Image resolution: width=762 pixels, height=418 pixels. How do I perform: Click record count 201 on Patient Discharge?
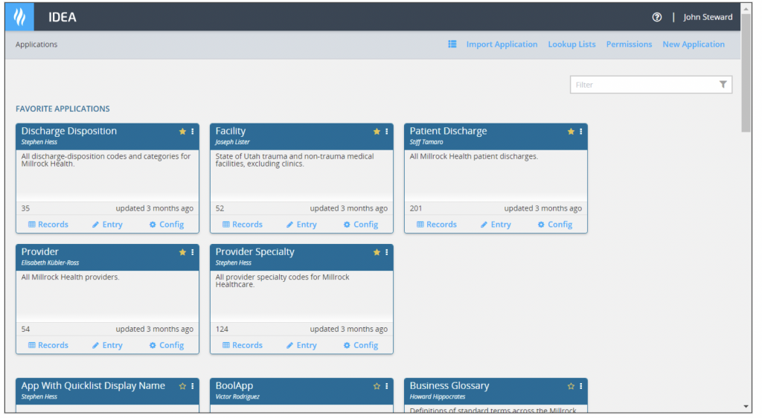pos(416,208)
